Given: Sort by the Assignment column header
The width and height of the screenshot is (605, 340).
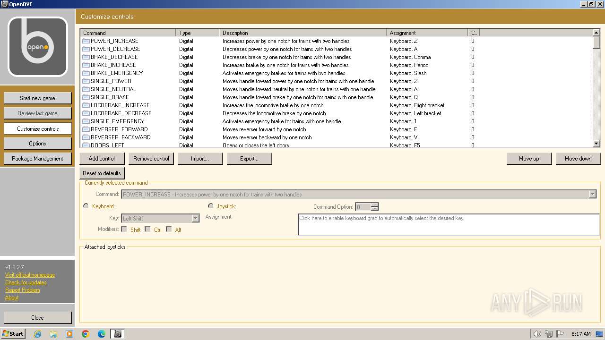Looking at the screenshot, I should pos(427,33).
